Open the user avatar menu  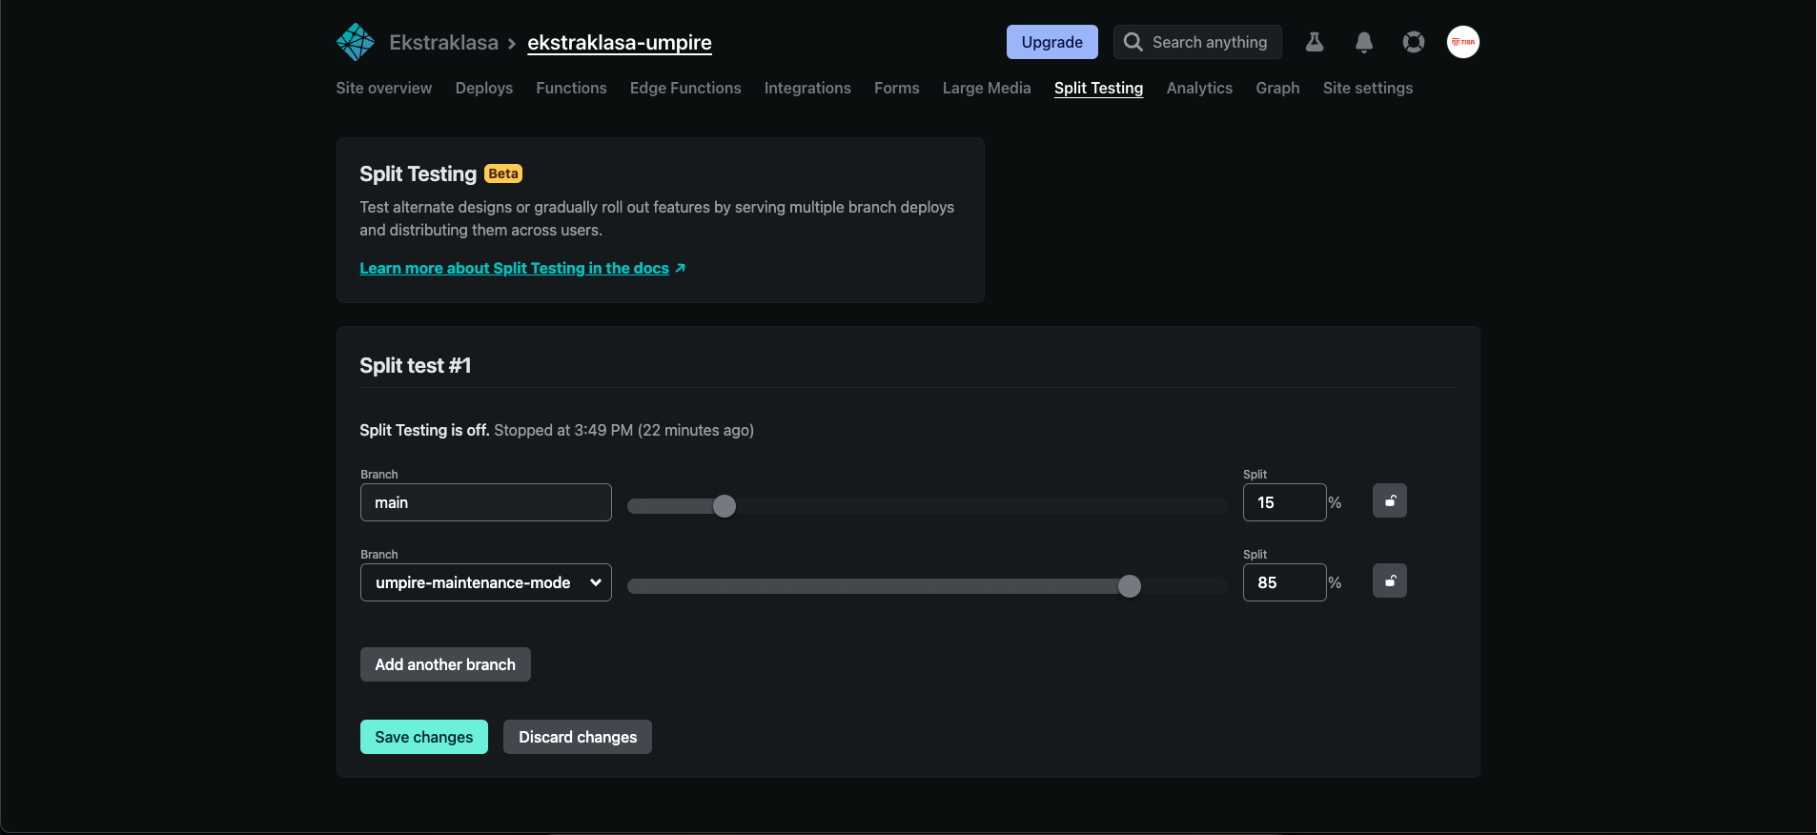[x=1463, y=42]
